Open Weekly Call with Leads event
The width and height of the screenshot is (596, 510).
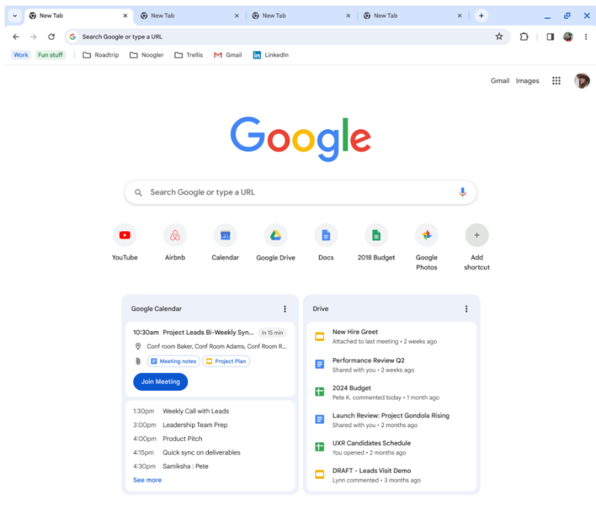pos(196,411)
